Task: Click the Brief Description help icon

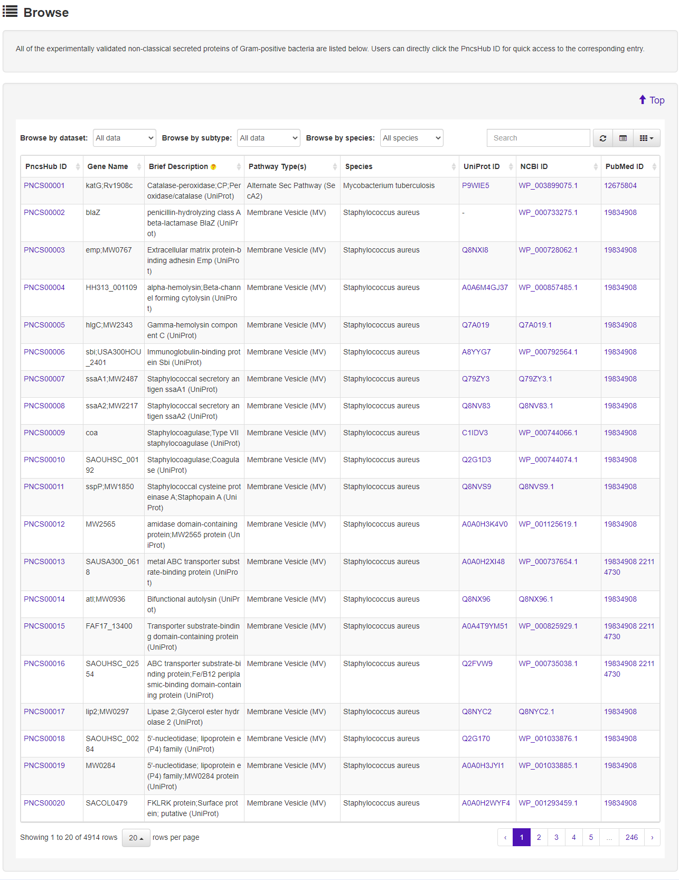Action: pyautogui.click(x=213, y=167)
